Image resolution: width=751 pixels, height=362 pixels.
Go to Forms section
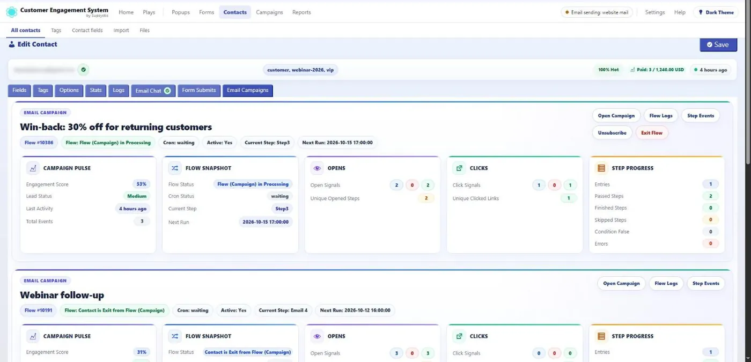coord(207,12)
